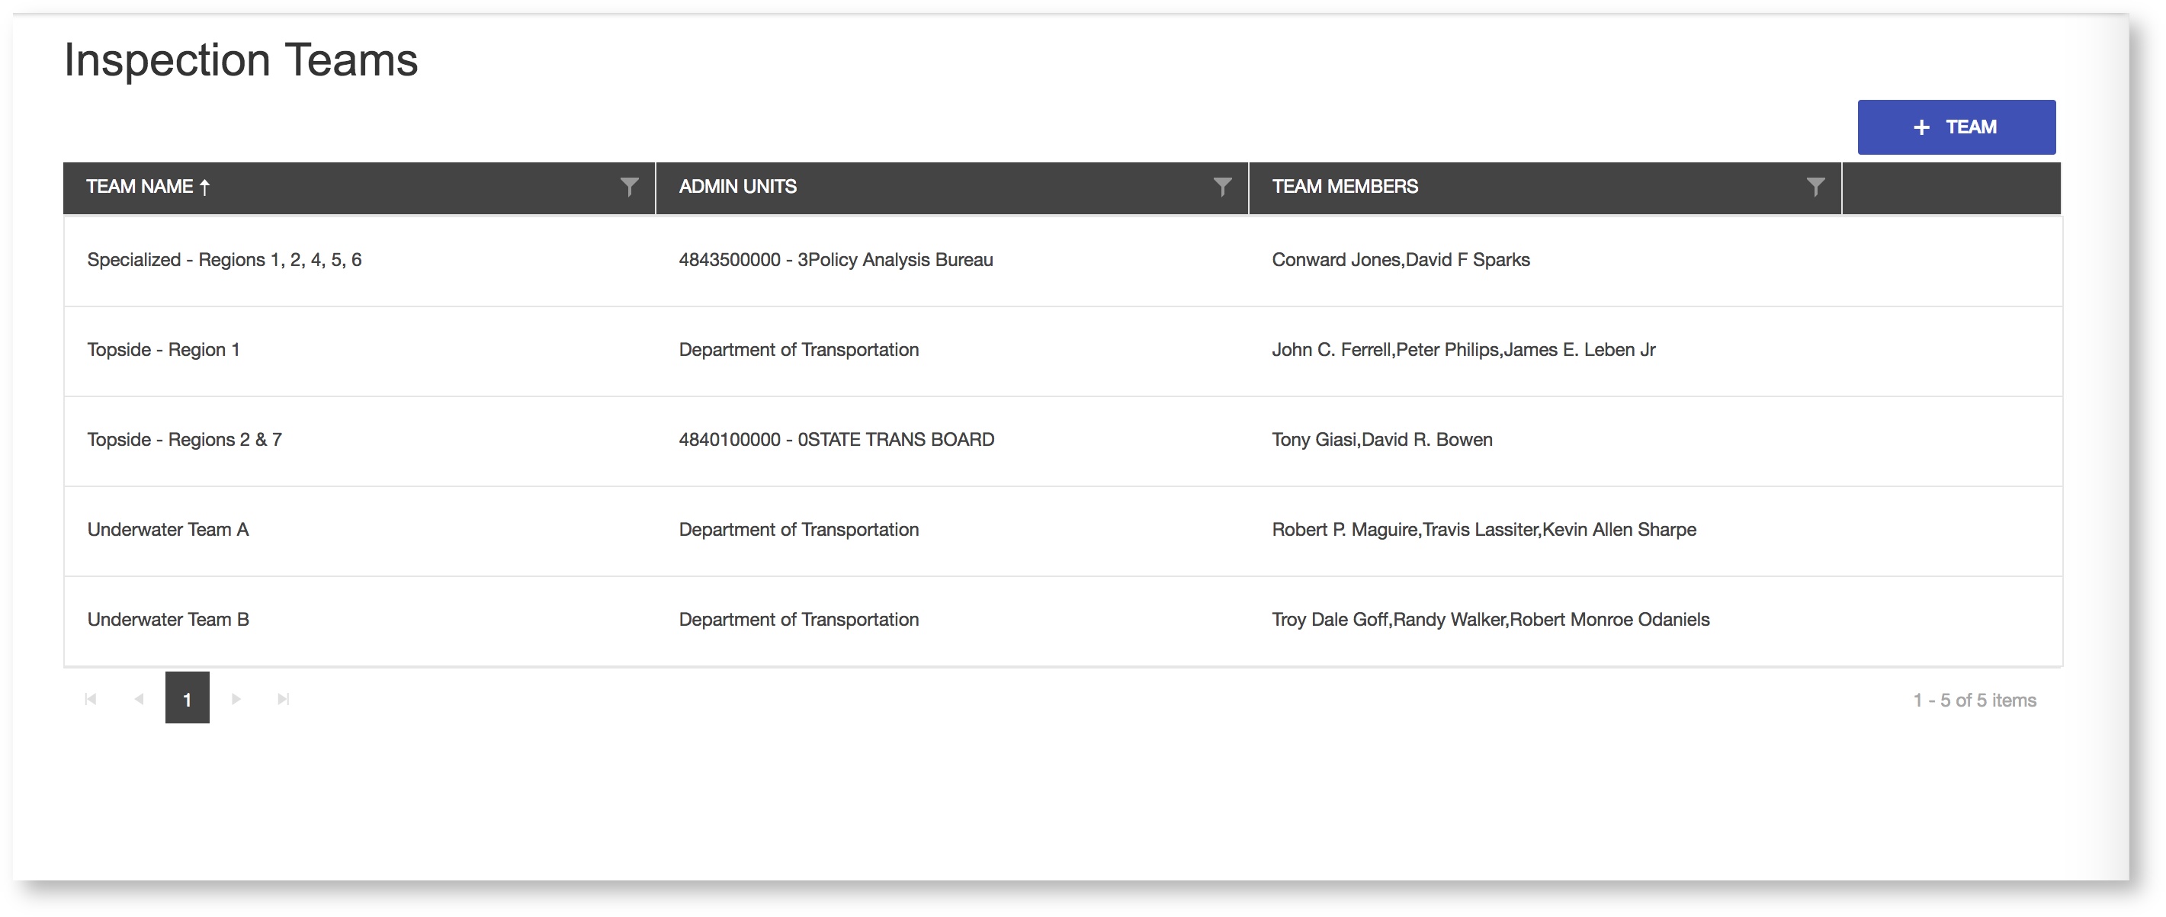The image size is (2166, 917).
Task: Open Topside - Region 1 team
Action: click(x=163, y=350)
